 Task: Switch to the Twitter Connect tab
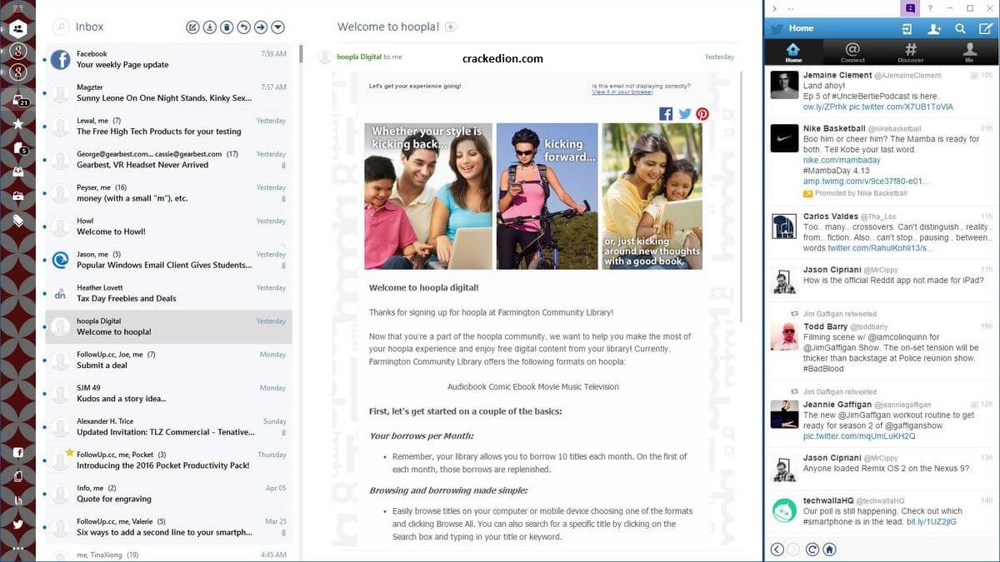point(852,52)
